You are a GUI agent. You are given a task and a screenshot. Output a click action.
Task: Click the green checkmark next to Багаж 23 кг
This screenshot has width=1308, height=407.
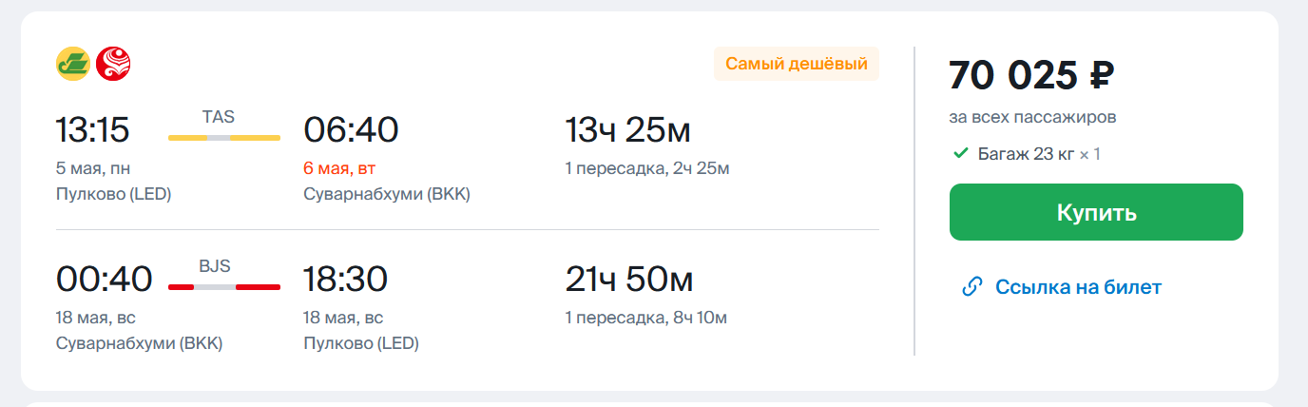[x=960, y=153]
